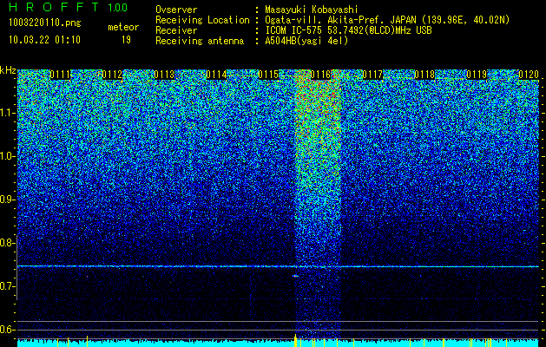
Task: Select observer name Masayuki Kobayashi
Action: (x=312, y=10)
